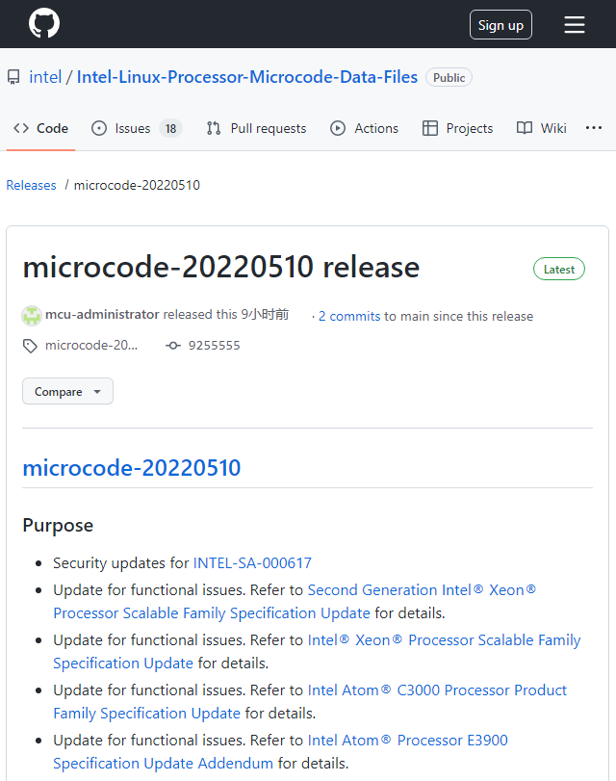Open the hamburger navigation menu
Image resolution: width=616 pixels, height=781 pixels.
575,24
